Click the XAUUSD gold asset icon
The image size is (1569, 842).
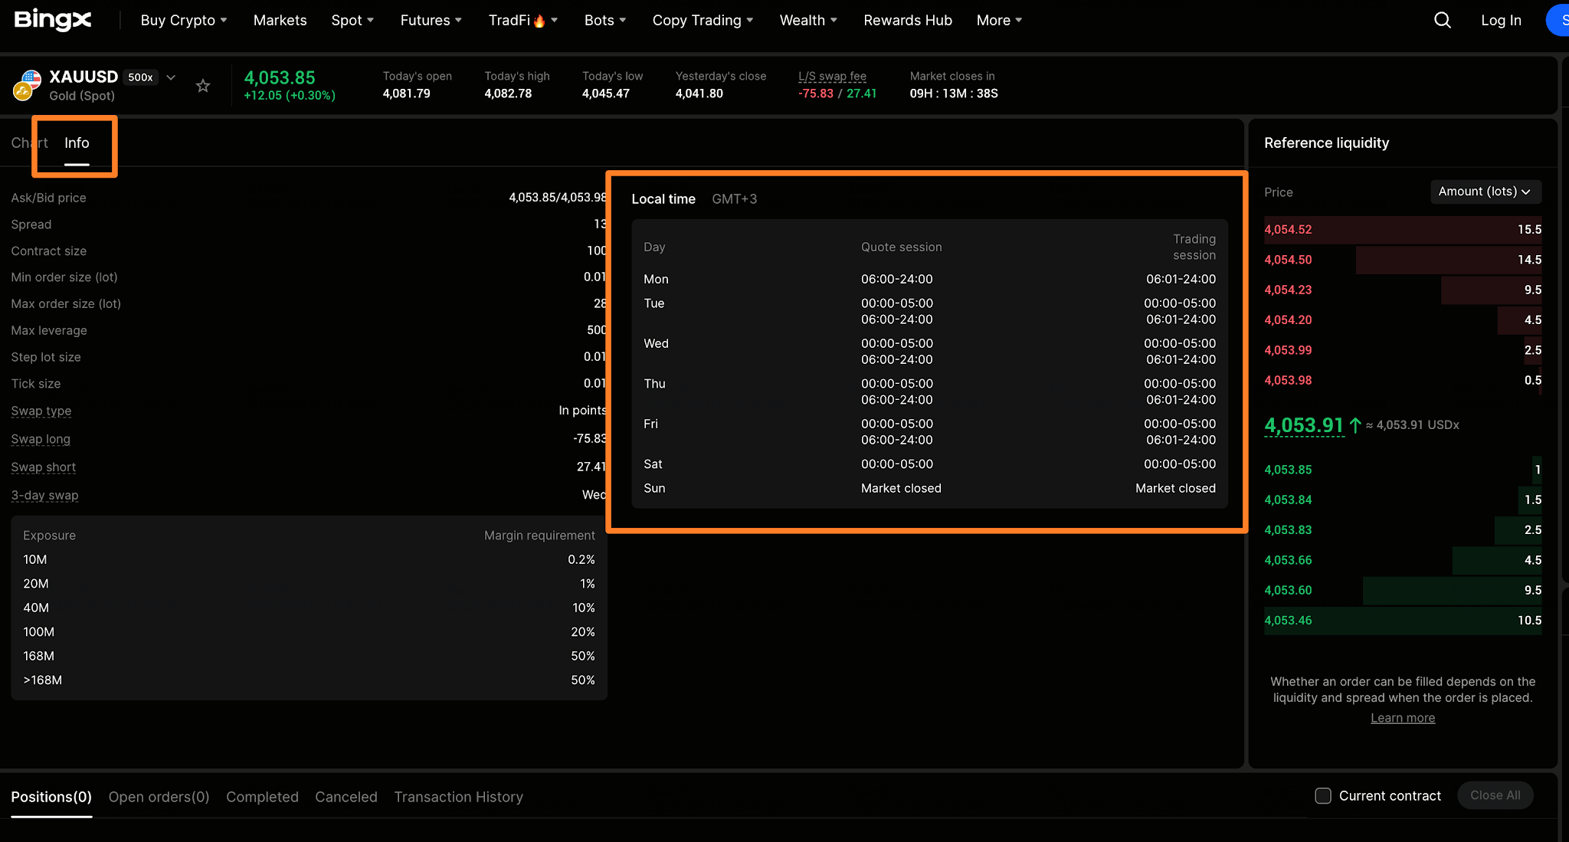27,85
